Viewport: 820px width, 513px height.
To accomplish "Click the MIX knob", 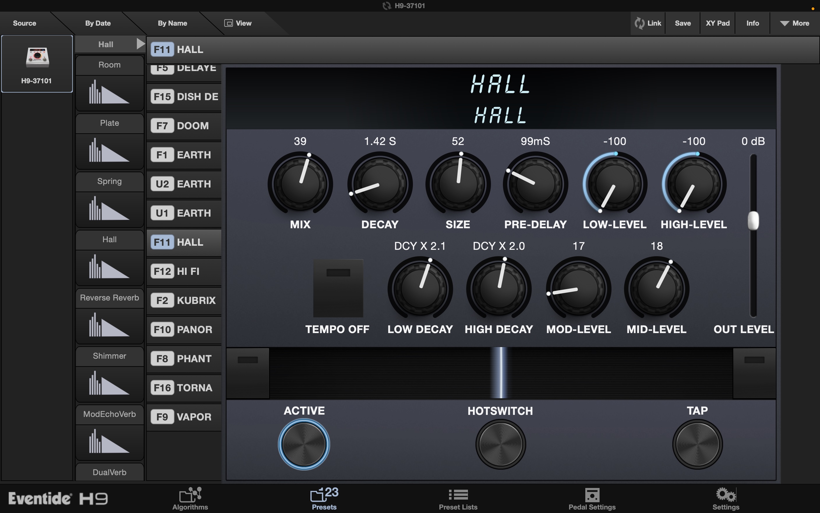I will tap(300, 184).
